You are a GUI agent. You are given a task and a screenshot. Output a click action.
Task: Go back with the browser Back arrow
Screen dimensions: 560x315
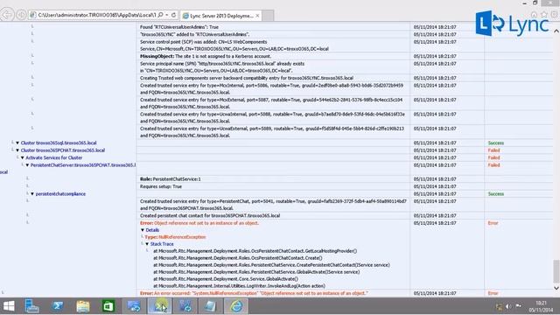tap(7, 15)
